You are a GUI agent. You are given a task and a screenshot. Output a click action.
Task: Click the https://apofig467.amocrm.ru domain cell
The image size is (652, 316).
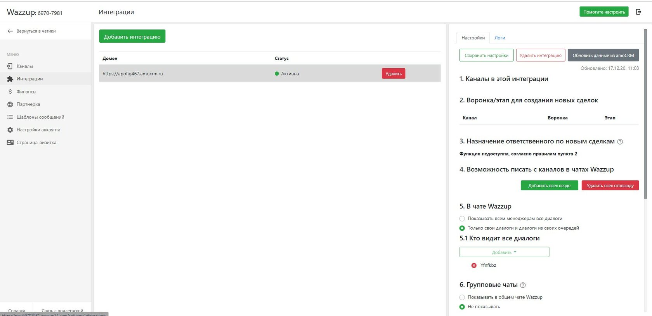pos(133,74)
